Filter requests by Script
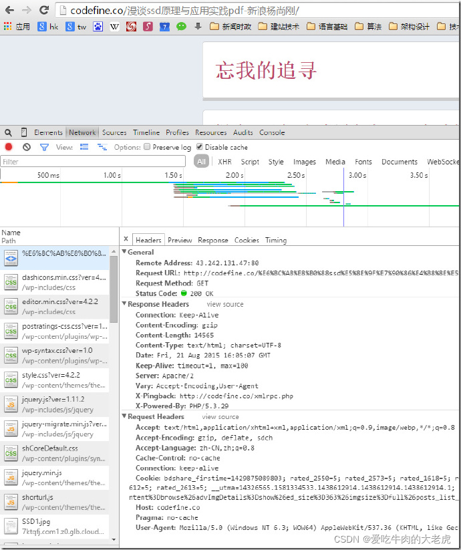The height and width of the screenshot is (550, 461). [x=250, y=162]
